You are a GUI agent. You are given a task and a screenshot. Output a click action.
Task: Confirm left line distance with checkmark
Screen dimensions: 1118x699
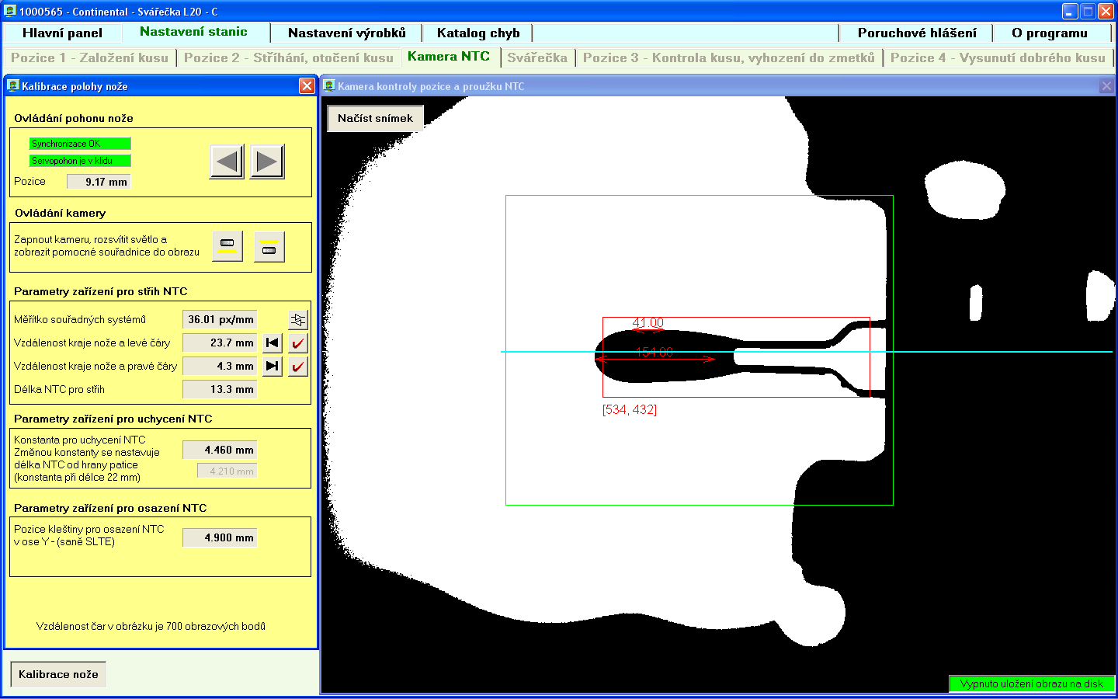tap(297, 343)
